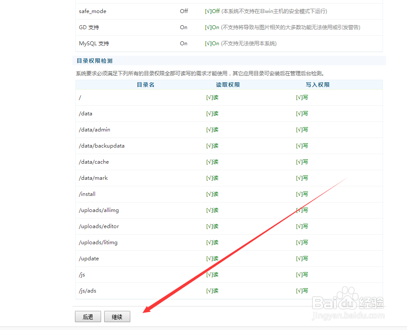Image resolution: width=407 pixels, height=330 pixels.
Task: Click the Off value in safe_mode row
Action: tap(184, 11)
